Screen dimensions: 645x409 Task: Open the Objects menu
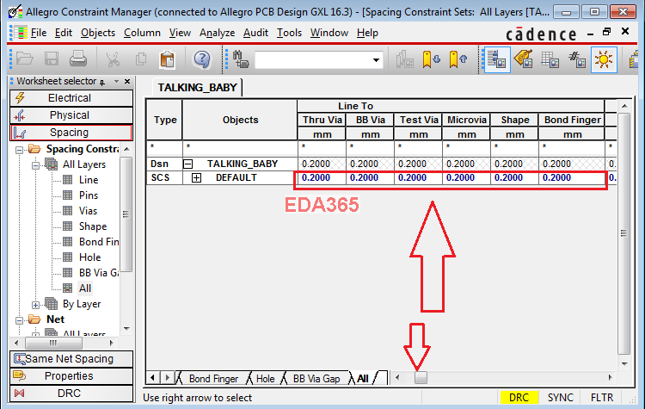click(98, 33)
